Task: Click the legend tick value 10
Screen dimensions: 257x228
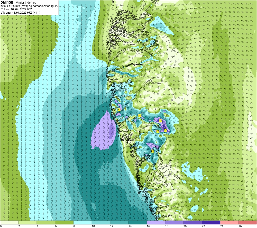Action: pyautogui.click(x=93, y=226)
